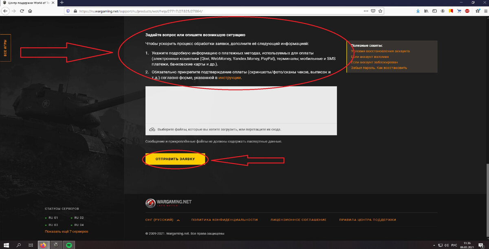Go back to the previous page

click(5, 11)
